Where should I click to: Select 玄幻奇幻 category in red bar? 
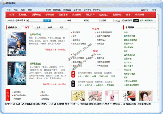click(23, 15)
